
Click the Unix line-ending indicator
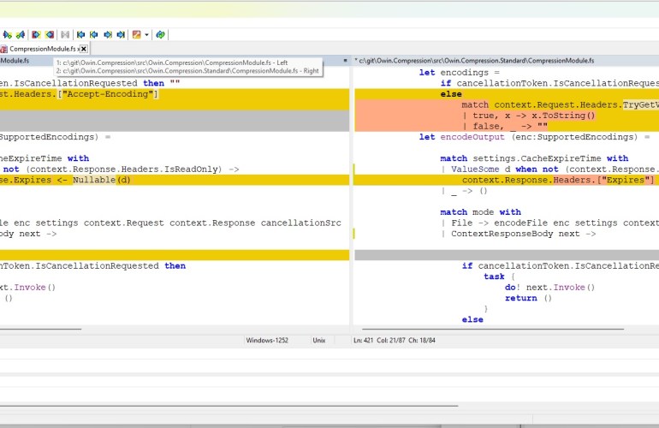click(x=319, y=341)
